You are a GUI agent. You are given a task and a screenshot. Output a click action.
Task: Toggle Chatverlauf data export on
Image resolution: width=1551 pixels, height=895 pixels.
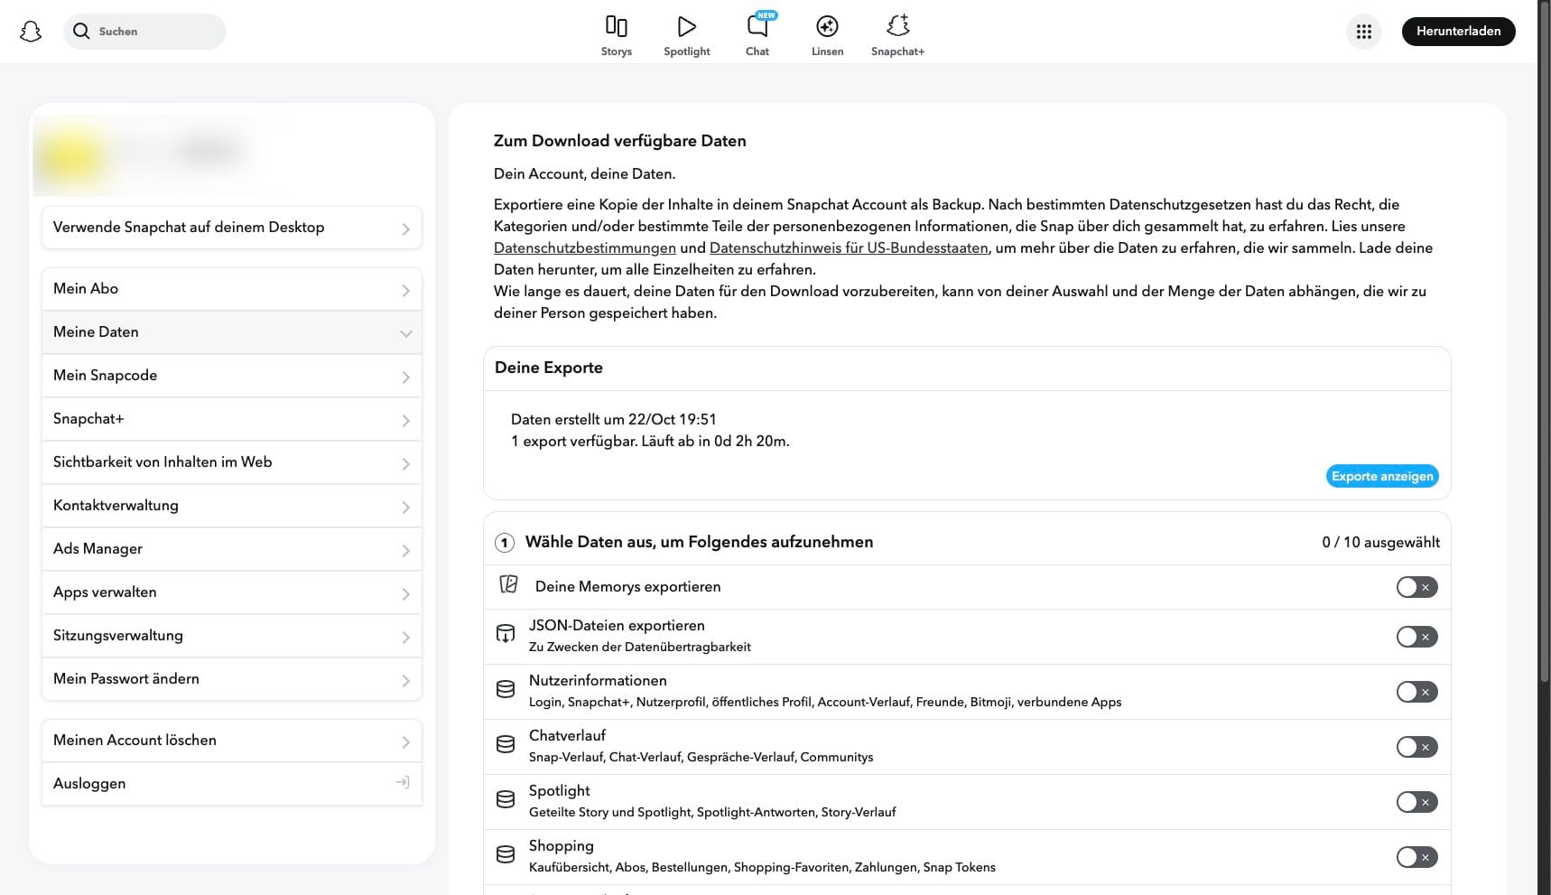tap(1416, 747)
